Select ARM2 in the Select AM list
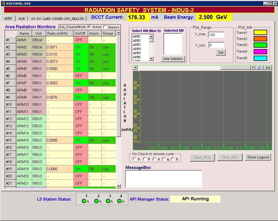 point(137,41)
